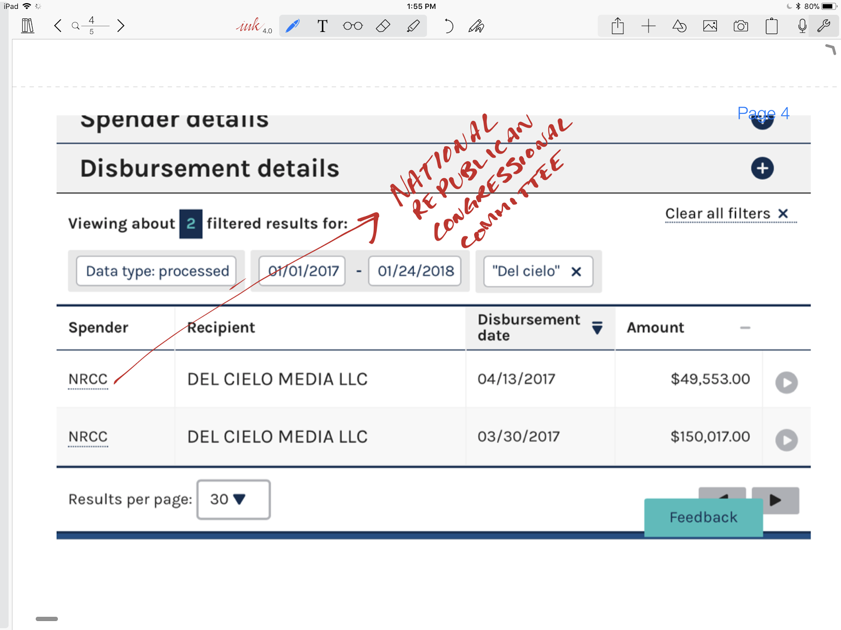Click the Page 4 label
Image resolution: width=841 pixels, height=630 pixels.
coord(763,113)
